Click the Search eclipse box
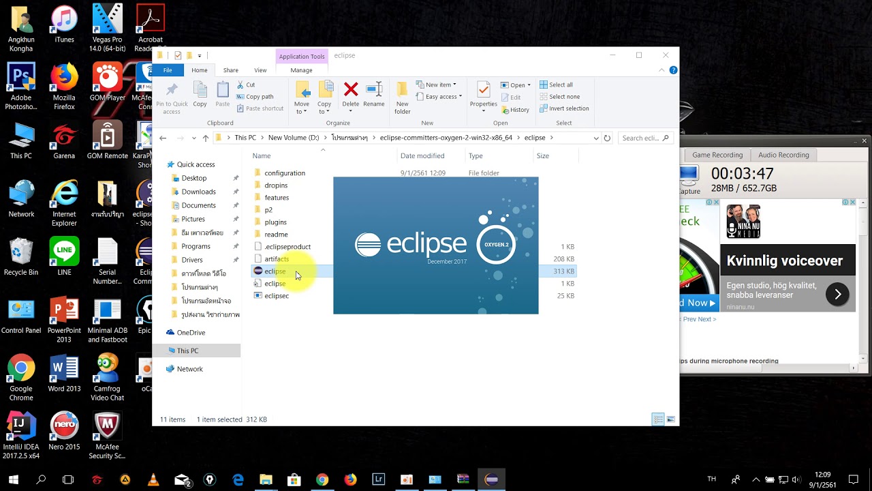 tap(645, 138)
